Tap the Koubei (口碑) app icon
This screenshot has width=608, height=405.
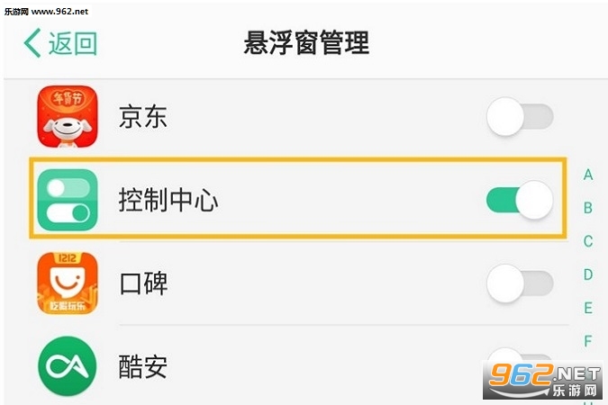point(68,283)
